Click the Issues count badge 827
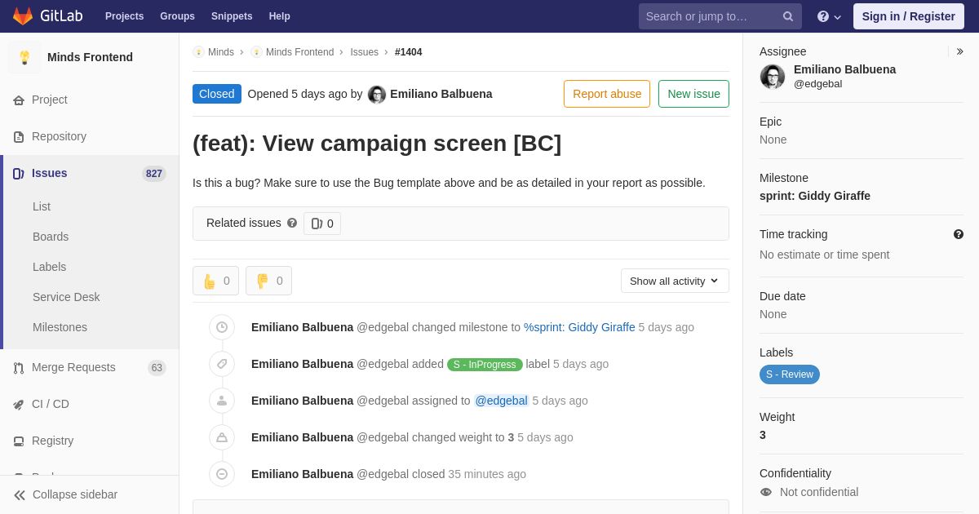Screen dimensions: 979x514 point(154,174)
